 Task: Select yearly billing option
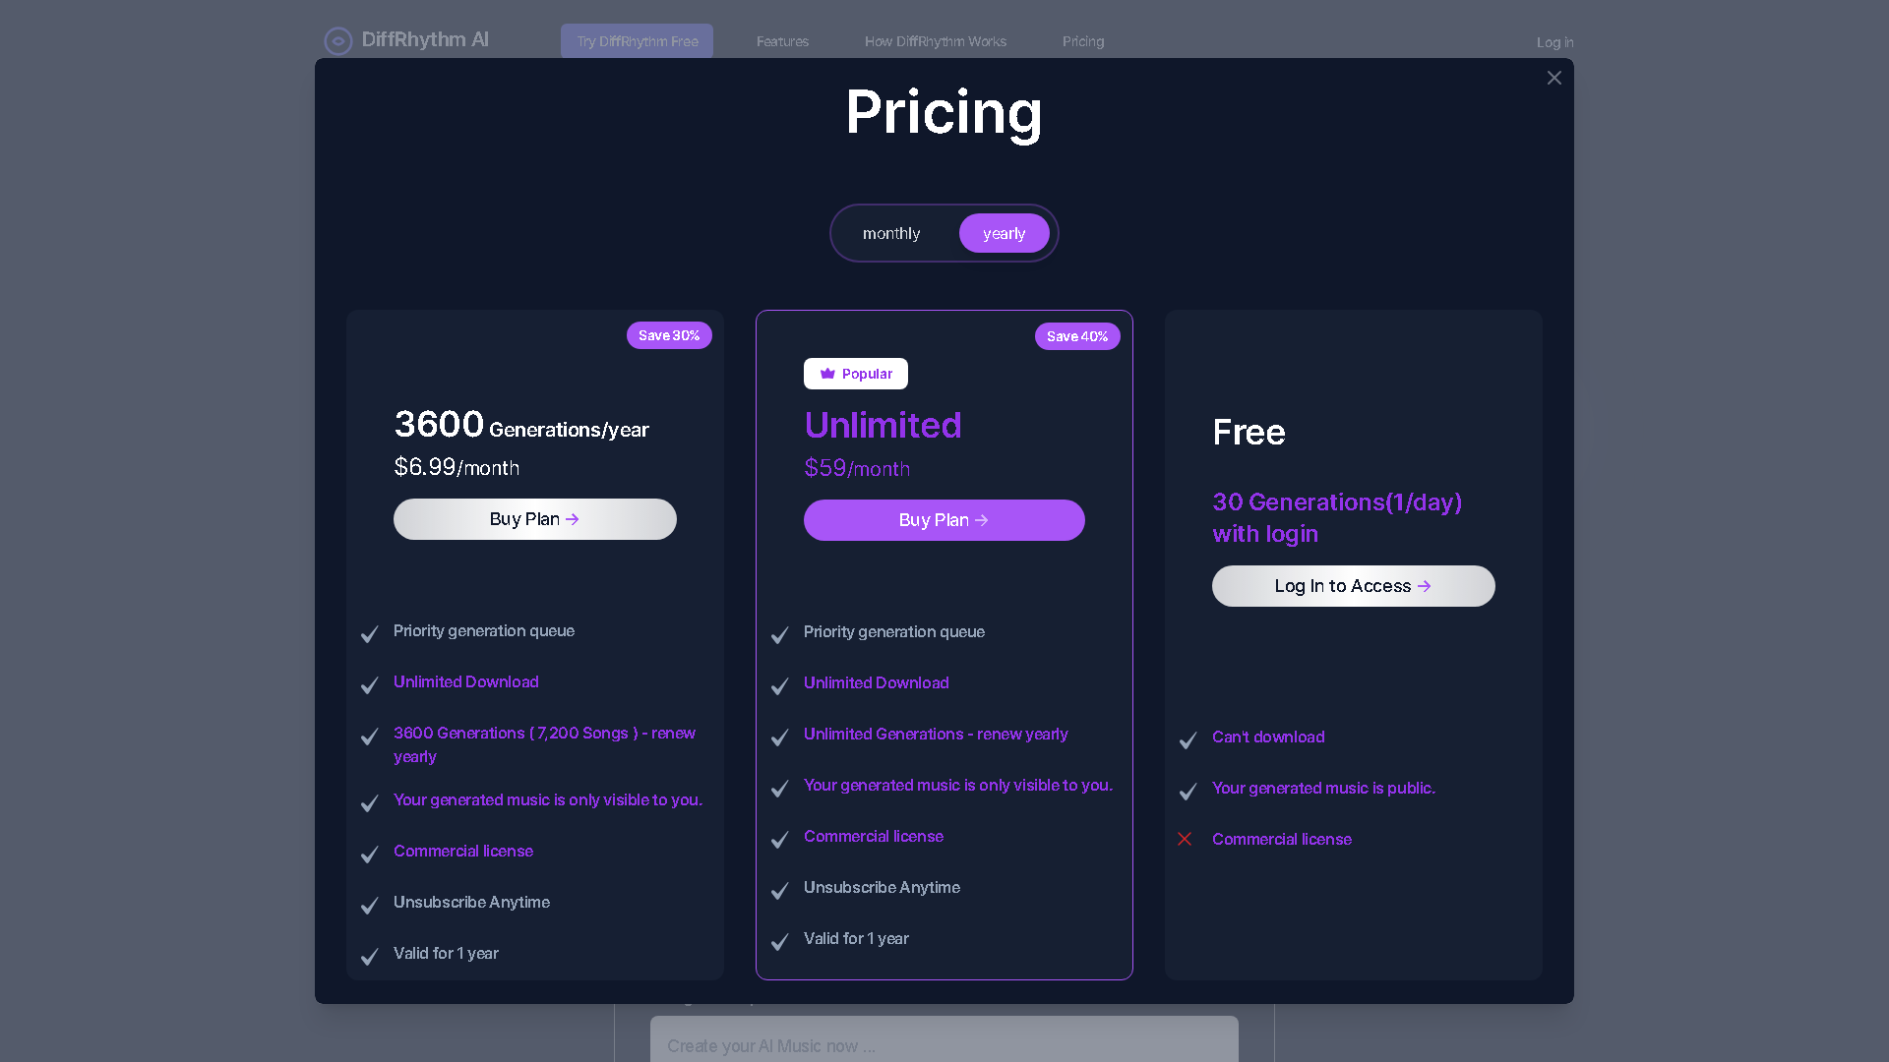pyautogui.click(x=1004, y=233)
